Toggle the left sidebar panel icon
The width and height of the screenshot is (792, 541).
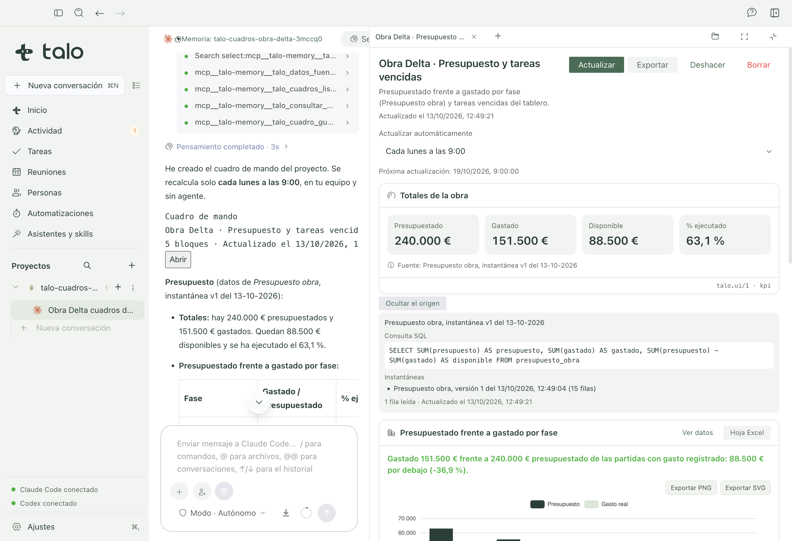click(58, 13)
